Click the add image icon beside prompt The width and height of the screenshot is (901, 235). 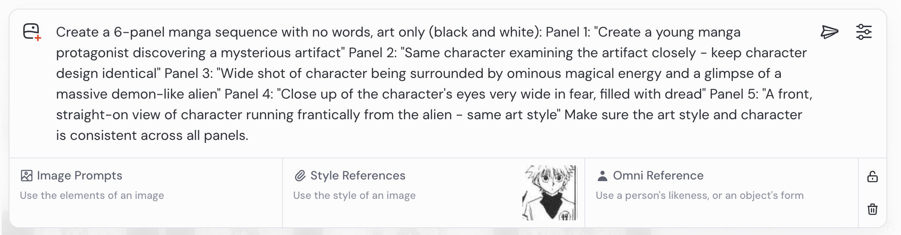coord(32,32)
